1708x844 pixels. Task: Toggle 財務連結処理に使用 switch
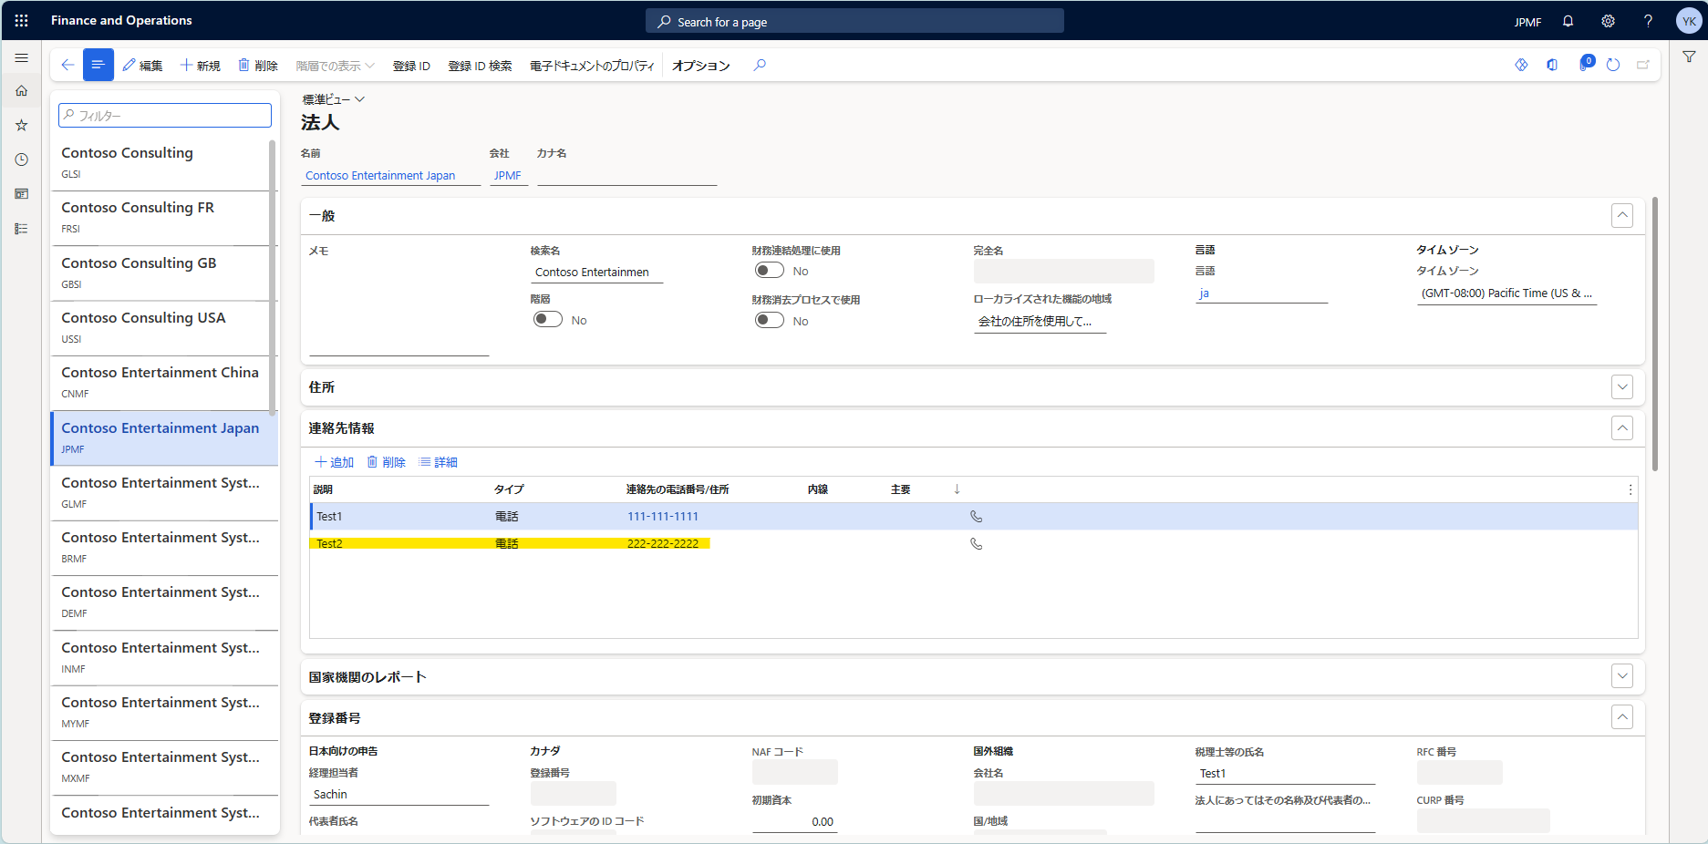point(770,271)
